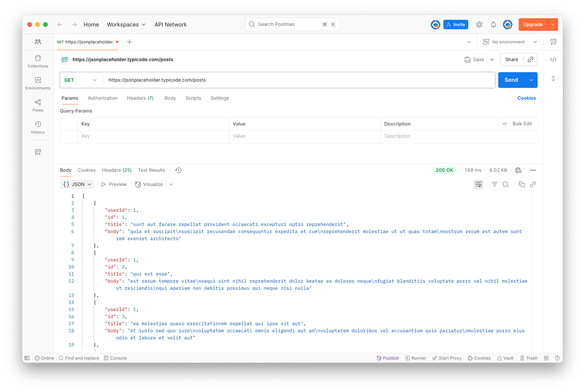The image size is (585, 392).
Task: Toggle word wrap in response viewer
Action: [478, 184]
